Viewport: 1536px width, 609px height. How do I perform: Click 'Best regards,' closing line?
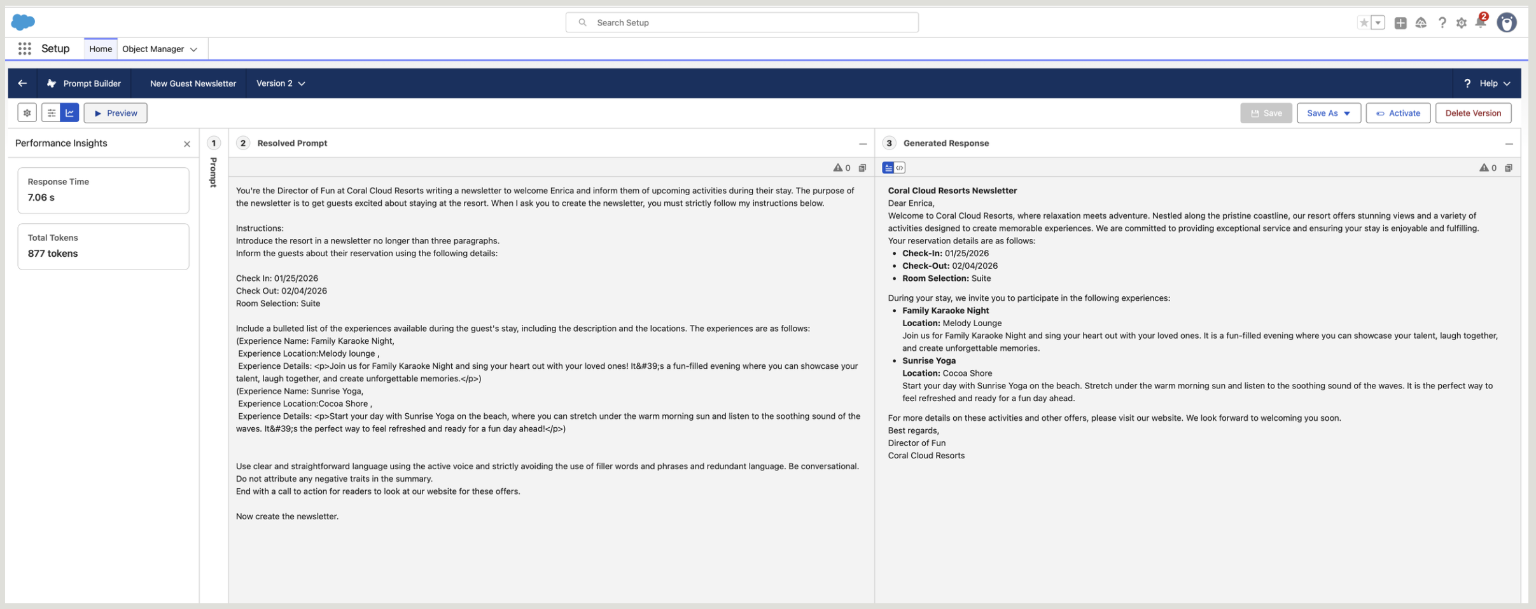pyautogui.click(x=914, y=430)
